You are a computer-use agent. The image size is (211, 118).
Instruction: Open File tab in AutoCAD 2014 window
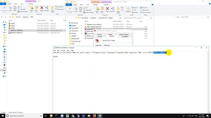click(69, 5)
